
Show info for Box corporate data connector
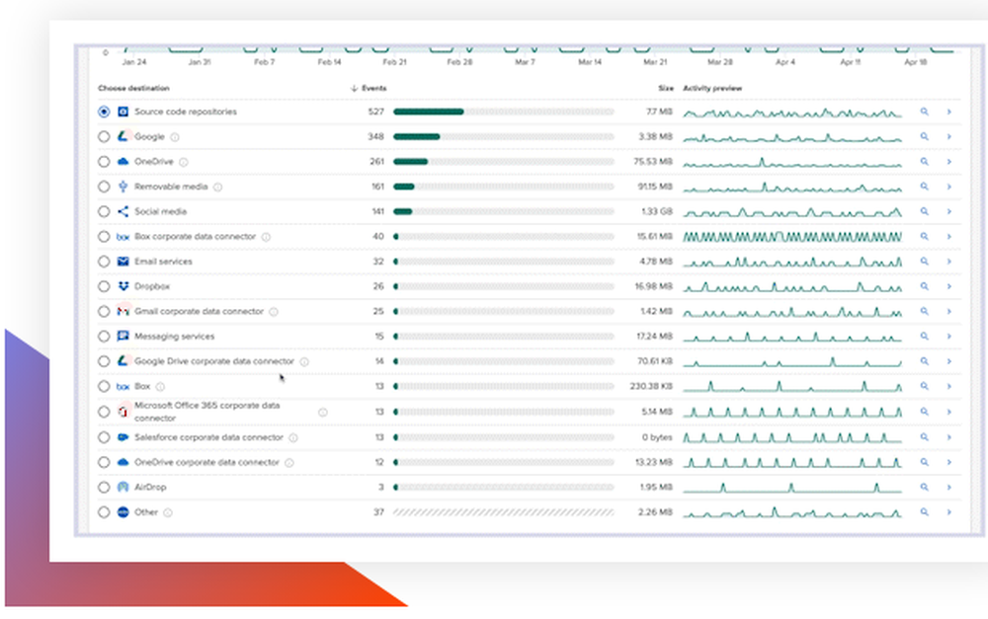tap(266, 237)
